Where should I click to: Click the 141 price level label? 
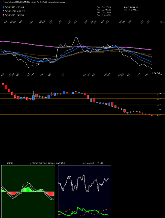point(159,99)
